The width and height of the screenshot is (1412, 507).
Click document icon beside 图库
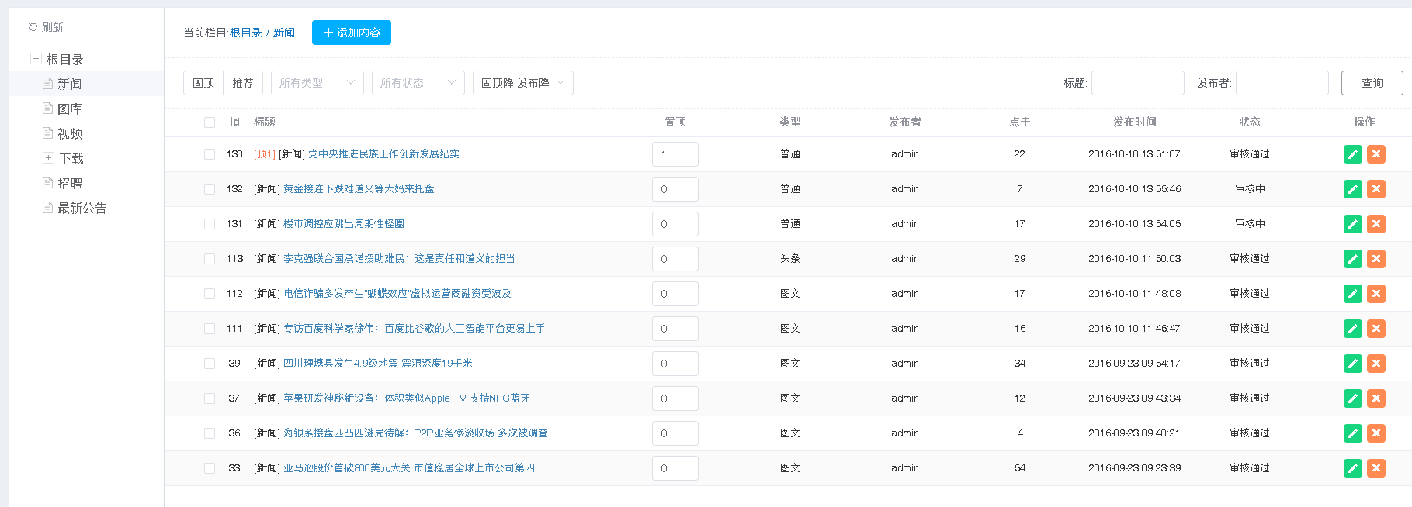click(47, 109)
